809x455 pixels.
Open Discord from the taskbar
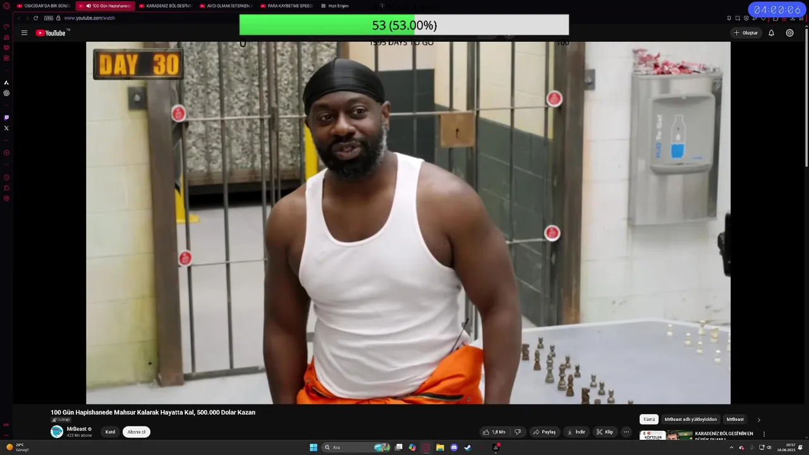click(x=454, y=447)
